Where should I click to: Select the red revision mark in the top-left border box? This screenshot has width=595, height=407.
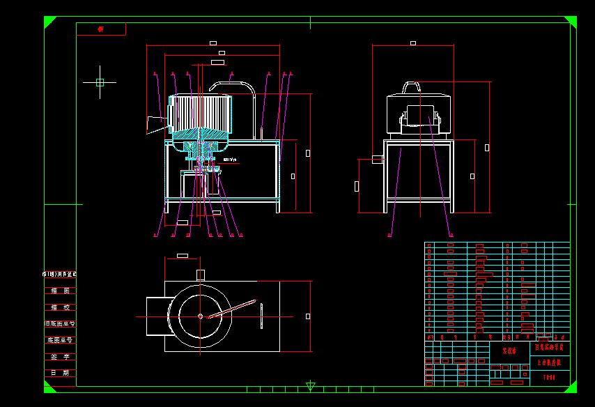pos(100,29)
